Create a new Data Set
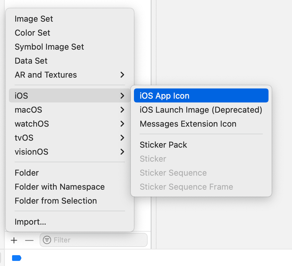This screenshot has width=292, height=266. pyautogui.click(x=31, y=61)
